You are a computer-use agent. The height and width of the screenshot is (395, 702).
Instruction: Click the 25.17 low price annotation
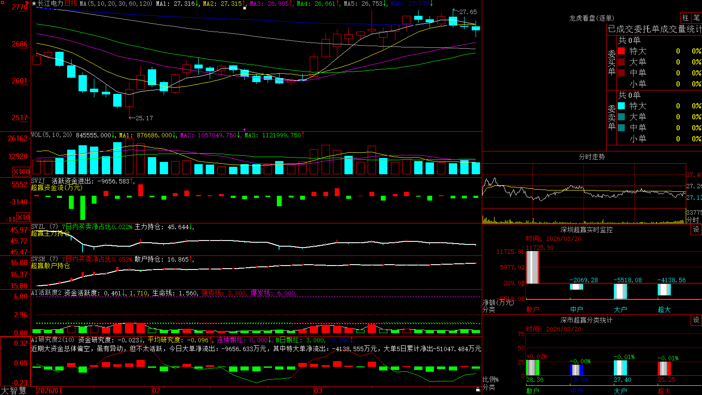click(144, 118)
